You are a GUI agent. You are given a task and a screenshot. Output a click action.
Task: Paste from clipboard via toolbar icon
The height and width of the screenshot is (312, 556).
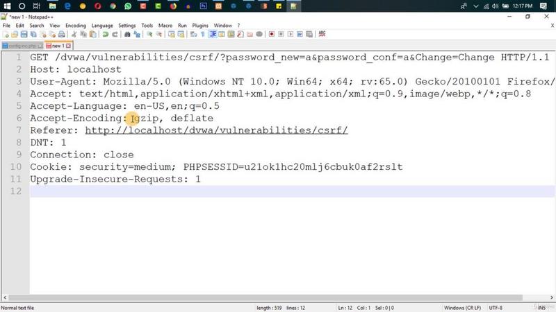(93, 34)
